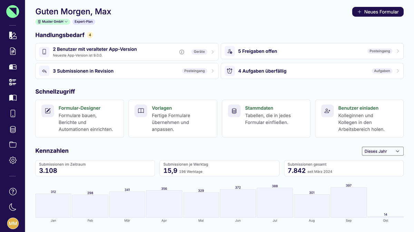
Task: Click the Jan bar in the chart
Action: pos(53,205)
